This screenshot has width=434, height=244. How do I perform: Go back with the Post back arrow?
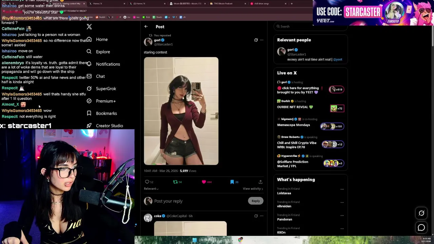(x=146, y=26)
